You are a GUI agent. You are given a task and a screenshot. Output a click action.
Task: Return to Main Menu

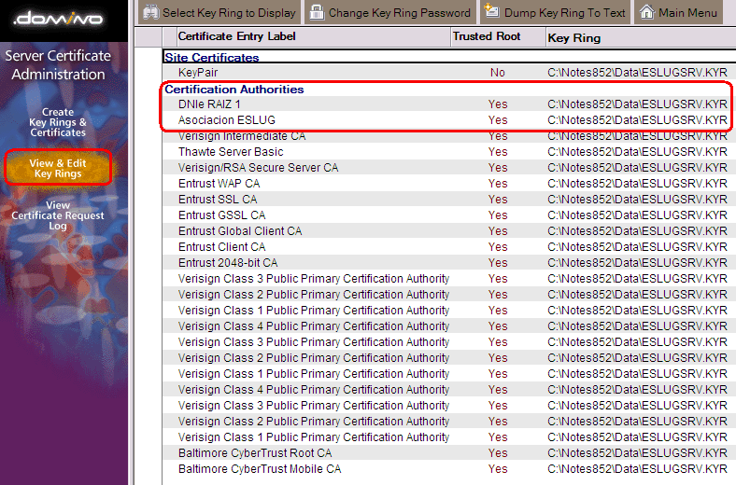[679, 13]
